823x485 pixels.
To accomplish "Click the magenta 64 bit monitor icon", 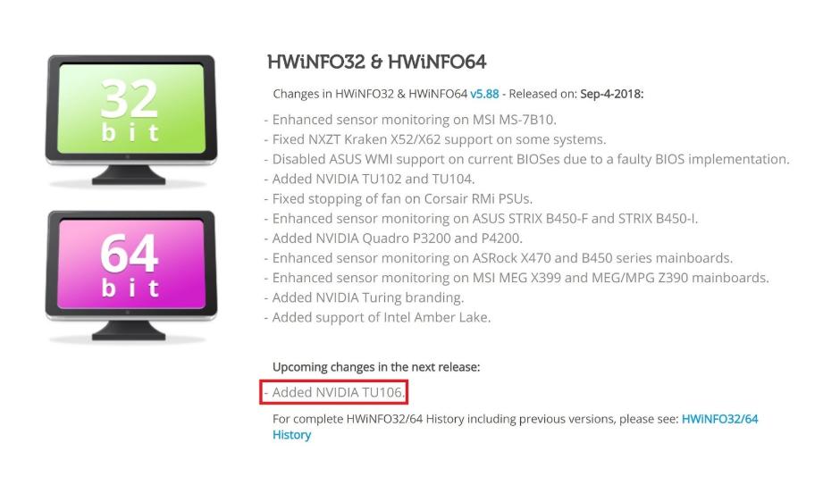I will 130,276.
